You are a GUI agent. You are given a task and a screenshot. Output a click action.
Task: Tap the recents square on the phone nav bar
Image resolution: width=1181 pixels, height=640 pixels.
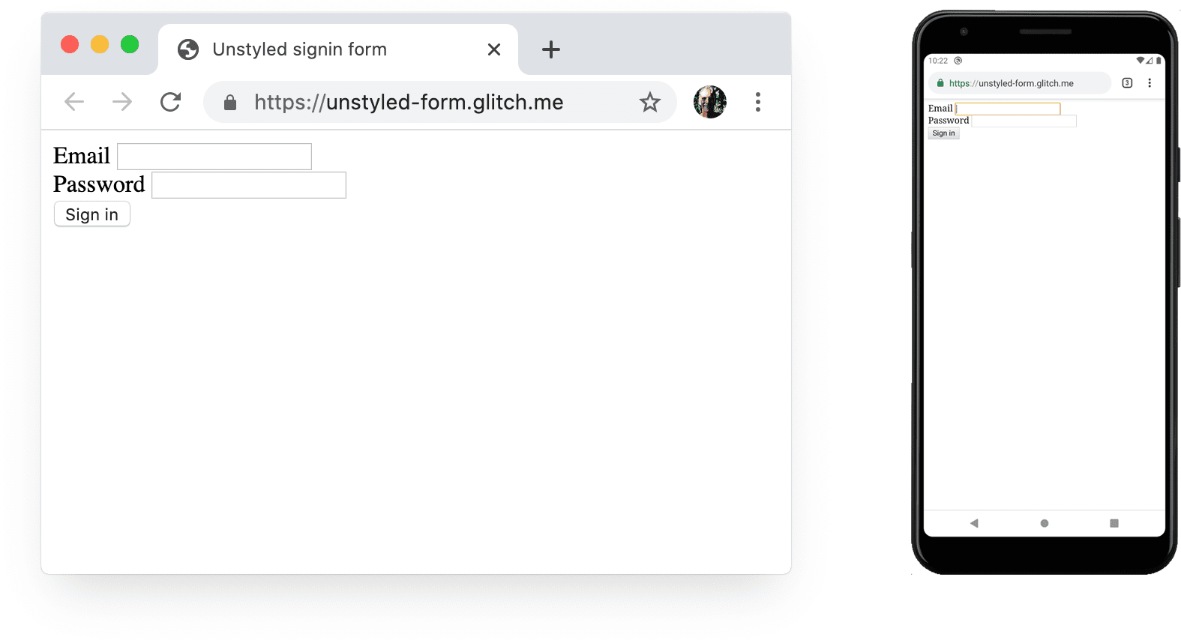pos(1114,523)
